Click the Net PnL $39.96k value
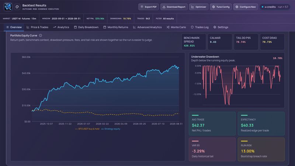 [x=100, y=19]
